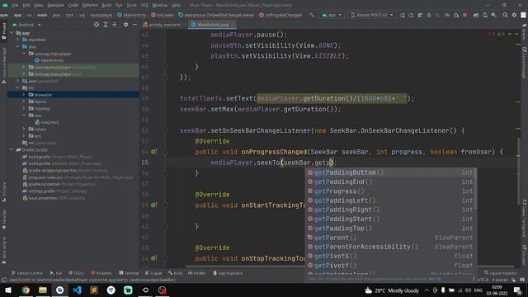Click gutter icon beside onStopTrackingTouch
Screen dimensions: 528x297
pos(153,258)
